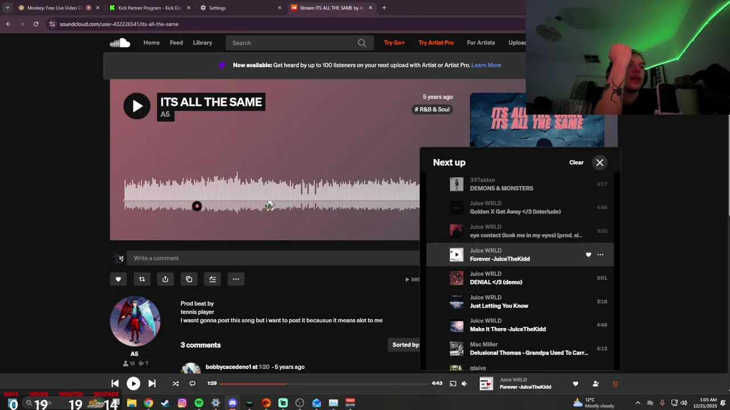Open a new browser tab
This screenshot has width=730, height=410.
click(384, 8)
